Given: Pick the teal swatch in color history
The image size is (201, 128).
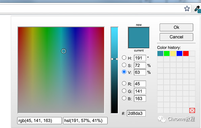Looking at the screenshot, I should (160, 53).
